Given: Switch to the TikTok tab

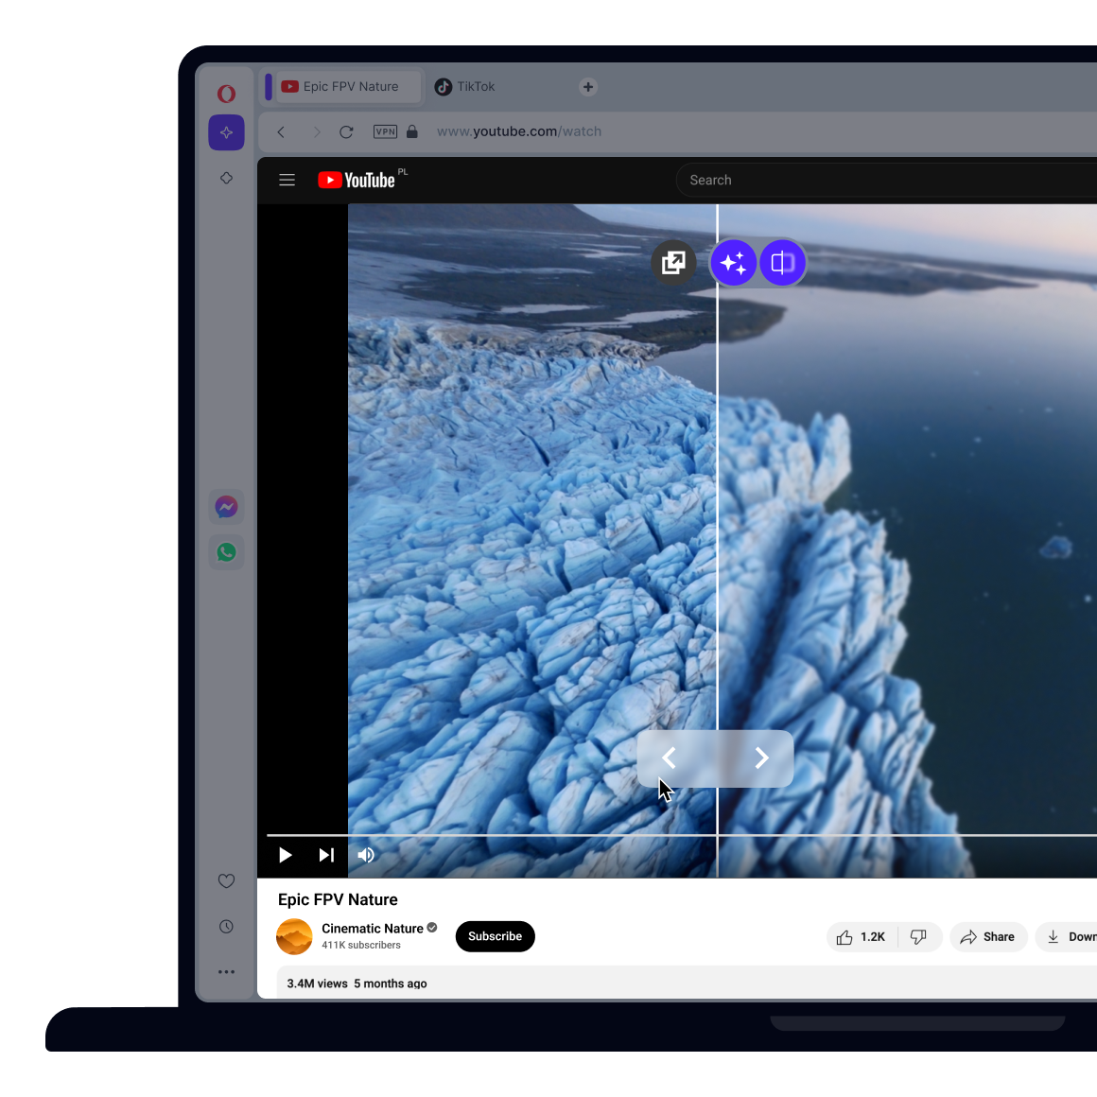Looking at the screenshot, I should click(464, 87).
